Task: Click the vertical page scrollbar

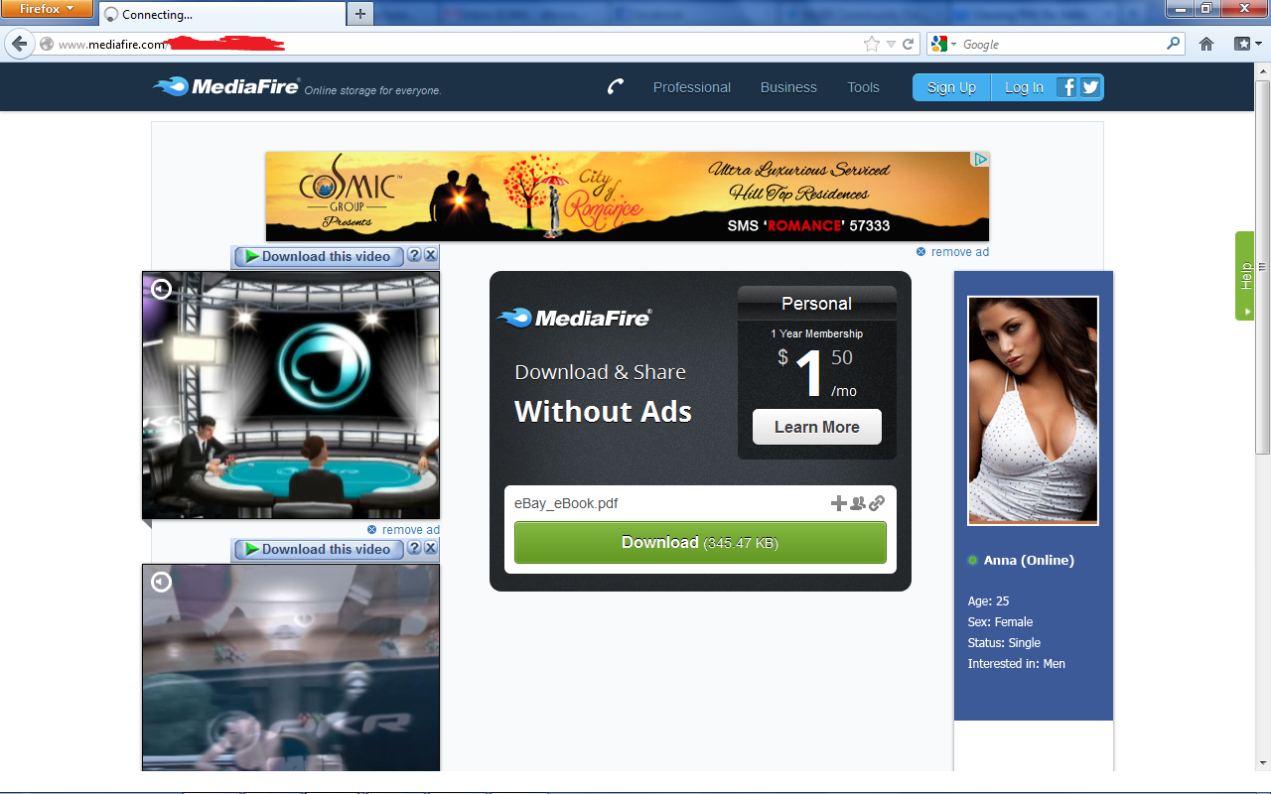Action: (x=1263, y=266)
